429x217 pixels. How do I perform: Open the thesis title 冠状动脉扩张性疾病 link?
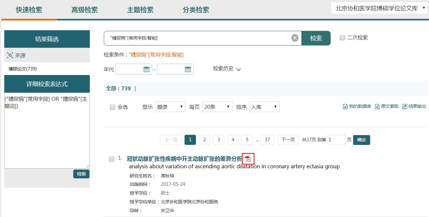pyautogui.click(x=184, y=159)
